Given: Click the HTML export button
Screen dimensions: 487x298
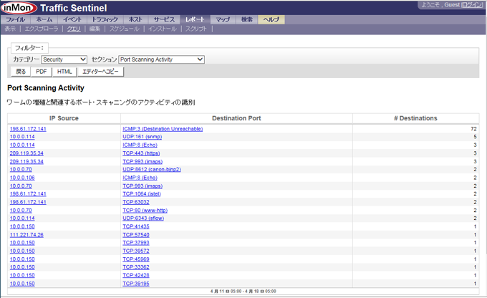Looking at the screenshot, I should coord(64,72).
